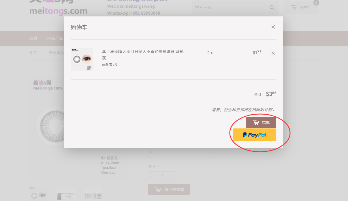Click the meitongs.com site logo
Viewport: 348px width, 201px height.
point(58,7)
